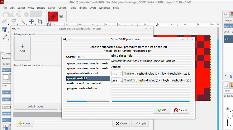Image resolution: width=233 pixels, height=130 pixels.
Task: Click the procedure list horizontal scrollbar
Action: (x=88, y=101)
